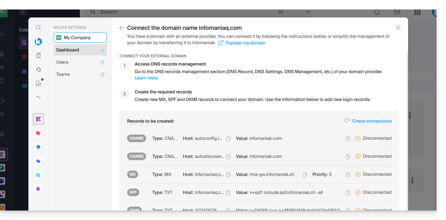The image size is (446, 220).
Task: Click the search icon in the modal sidebar
Action: tap(38, 28)
